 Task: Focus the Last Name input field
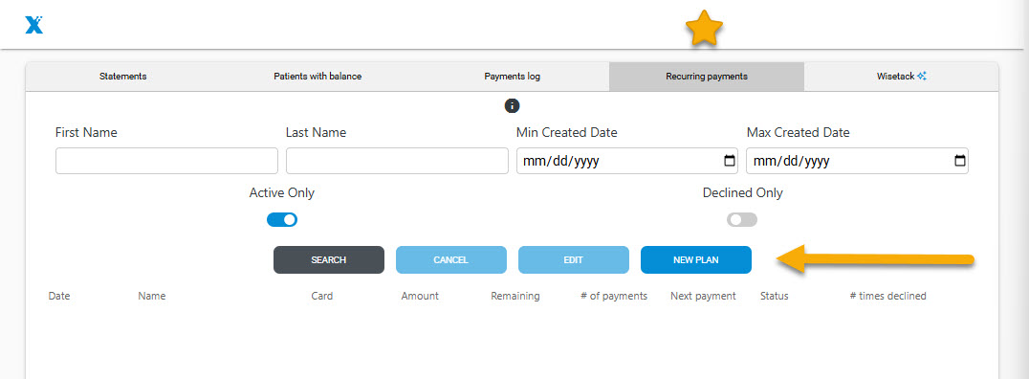point(397,161)
